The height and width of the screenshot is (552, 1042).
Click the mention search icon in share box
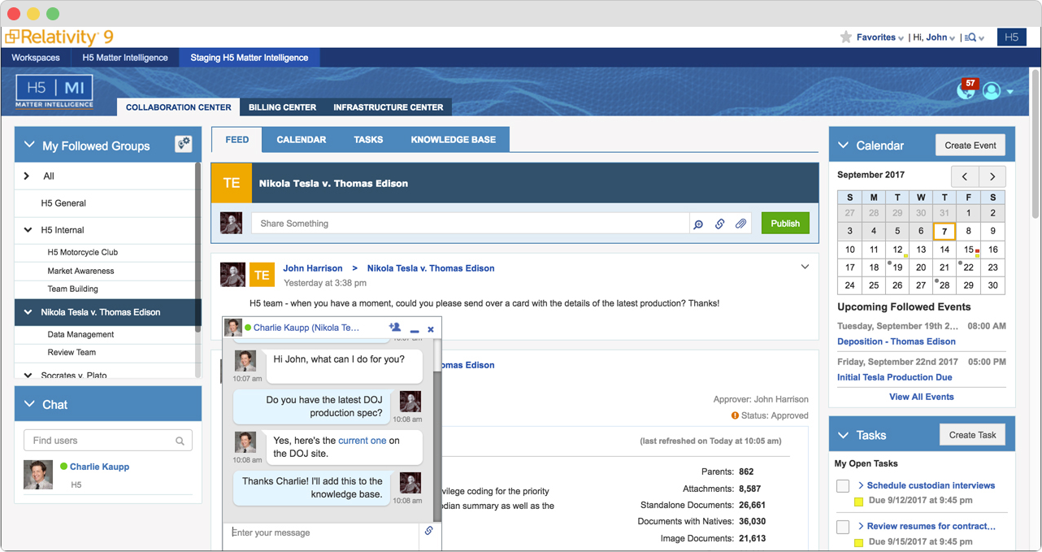click(698, 224)
